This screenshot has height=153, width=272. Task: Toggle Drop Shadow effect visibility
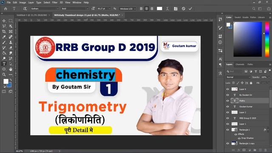point(239,138)
